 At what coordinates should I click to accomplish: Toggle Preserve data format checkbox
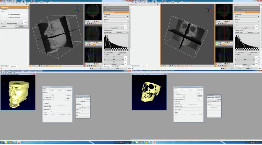[9, 18]
